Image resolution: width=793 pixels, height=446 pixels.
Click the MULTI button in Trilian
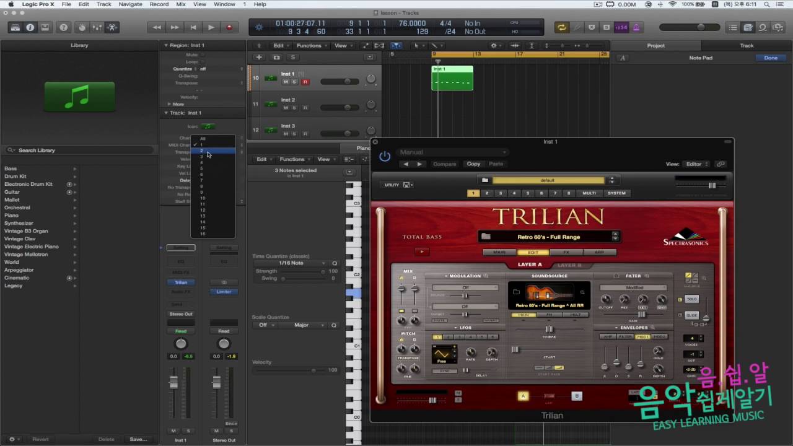click(x=589, y=193)
